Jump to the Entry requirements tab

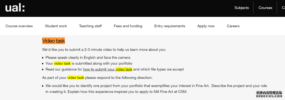(170, 26)
